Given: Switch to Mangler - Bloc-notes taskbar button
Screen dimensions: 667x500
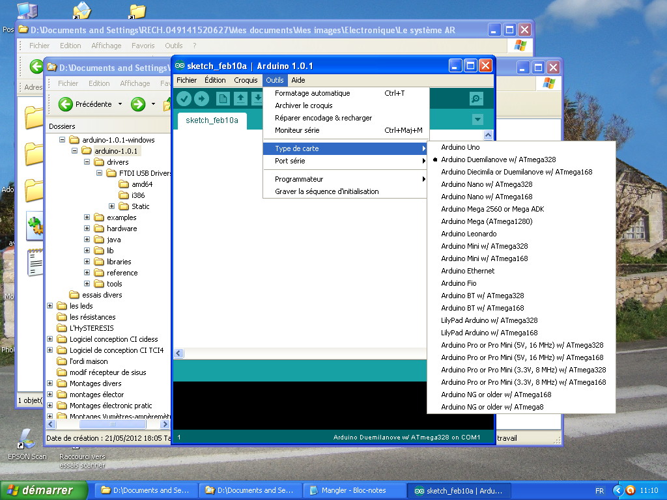Looking at the screenshot, I should pyautogui.click(x=353, y=490).
